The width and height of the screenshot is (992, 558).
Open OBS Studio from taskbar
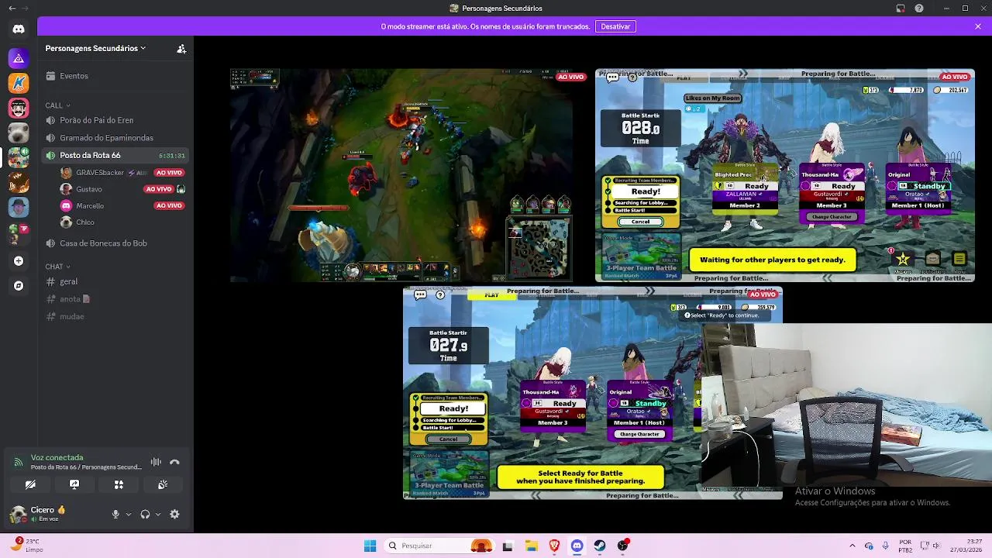point(622,546)
